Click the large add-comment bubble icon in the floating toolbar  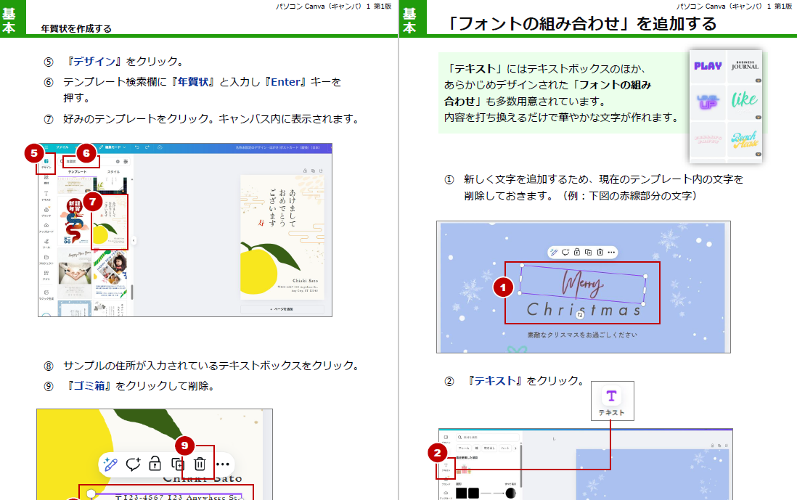coord(133,464)
